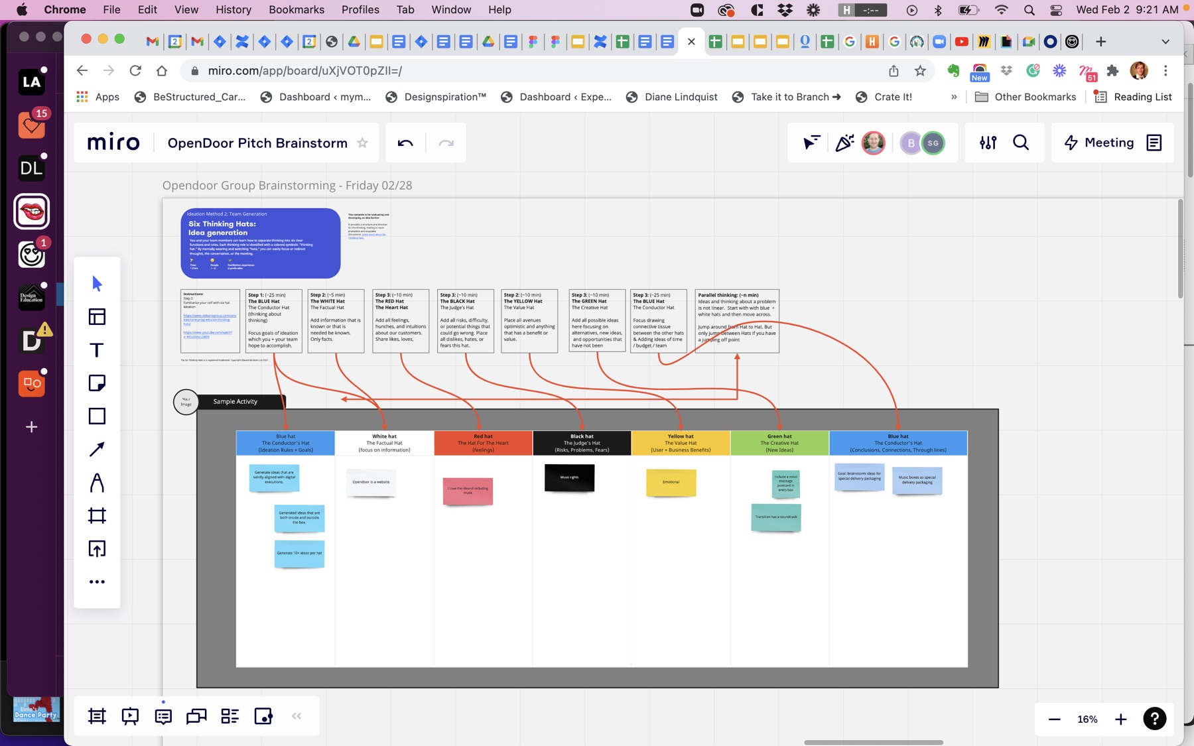Open the comments panel at bottom
Viewport: 1194px width, 746px height.
(x=163, y=716)
